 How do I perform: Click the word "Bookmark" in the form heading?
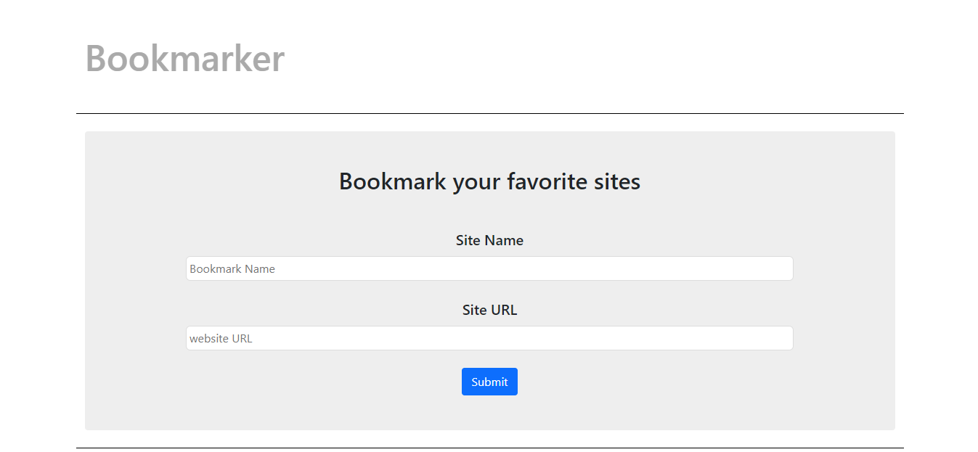(392, 181)
